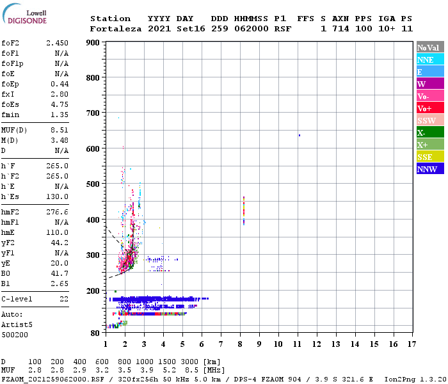Click the h`F value 265.0
448x384 pixels.
57,166
